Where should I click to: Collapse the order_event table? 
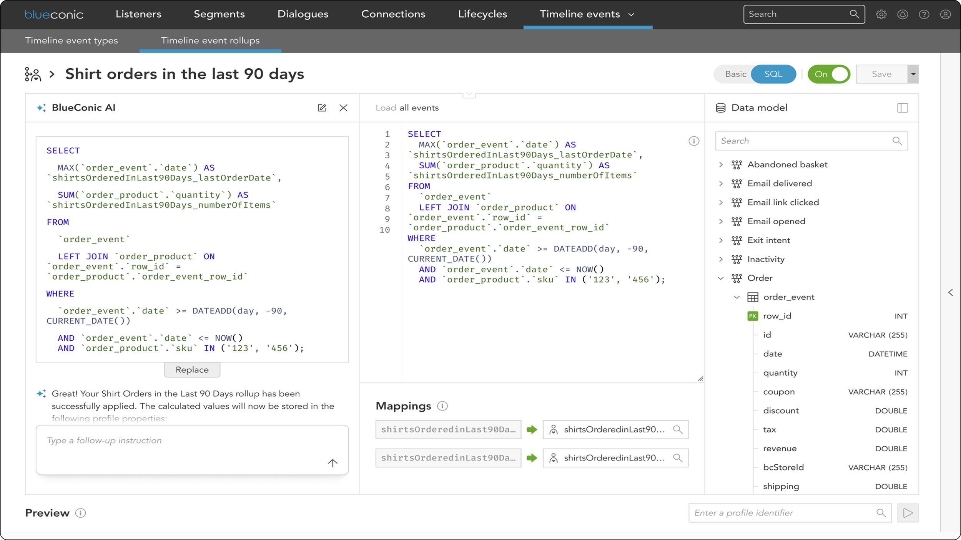(x=737, y=297)
